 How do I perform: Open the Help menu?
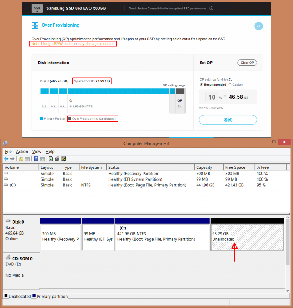[50, 152]
